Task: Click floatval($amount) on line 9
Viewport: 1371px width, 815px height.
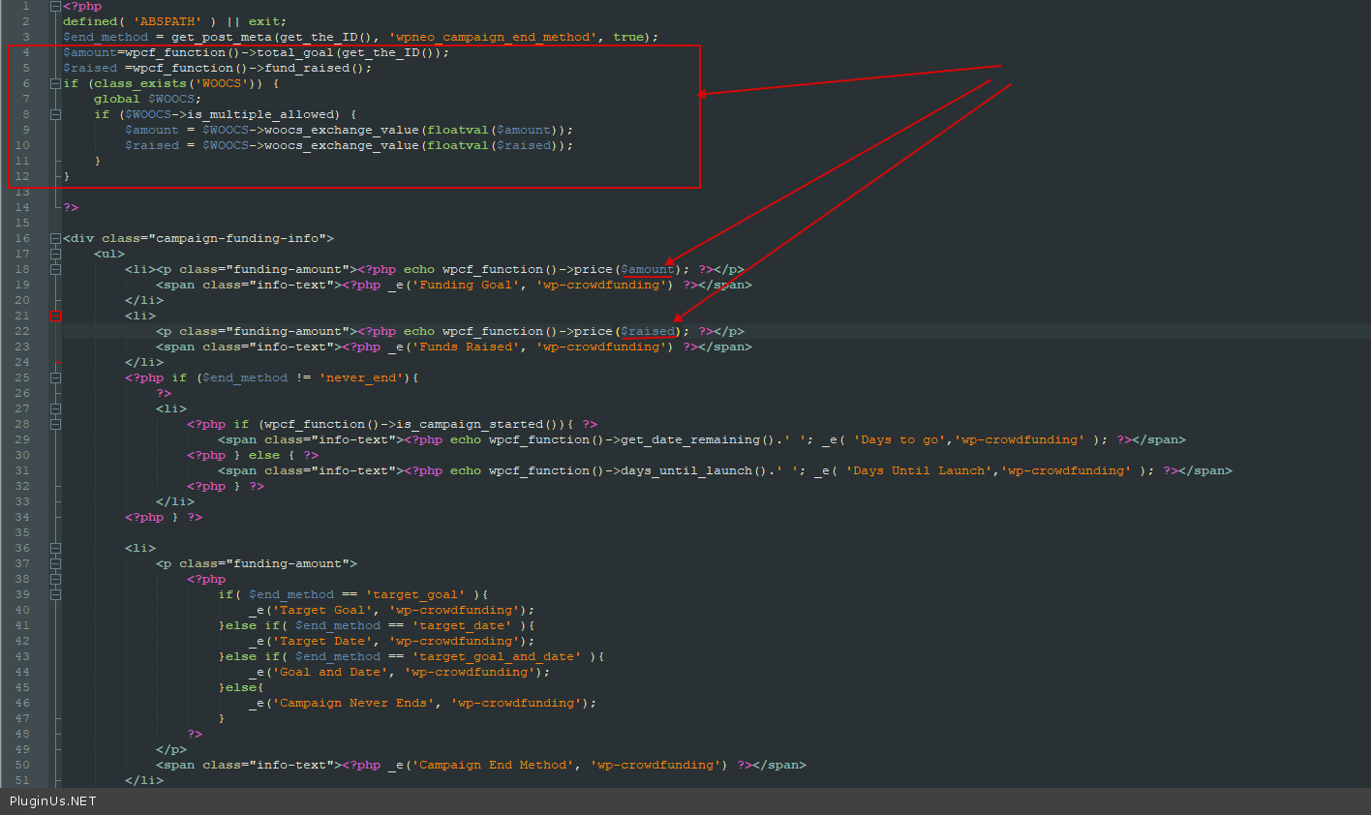Action: (x=493, y=130)
